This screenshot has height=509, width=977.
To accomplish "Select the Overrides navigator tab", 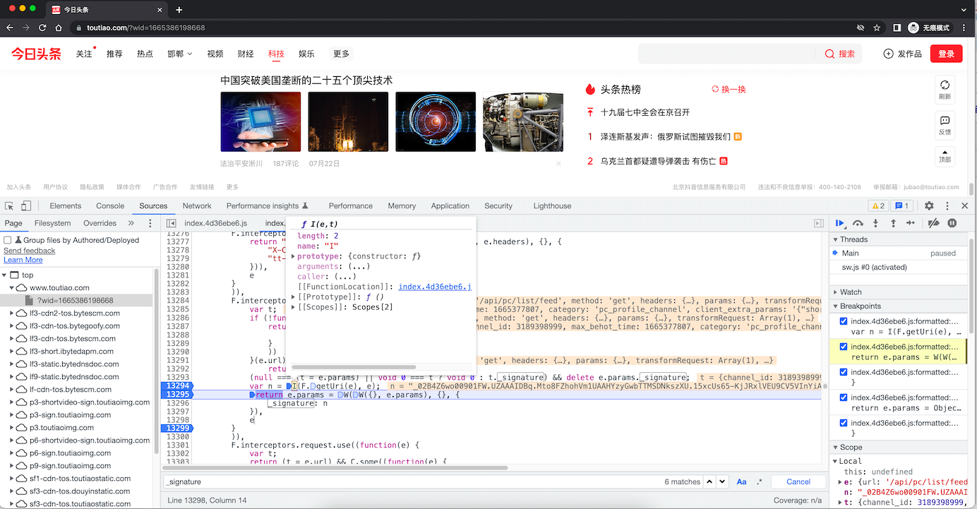I will click(x=100, y=224).
